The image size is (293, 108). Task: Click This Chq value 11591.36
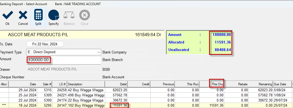coord(216,106)
